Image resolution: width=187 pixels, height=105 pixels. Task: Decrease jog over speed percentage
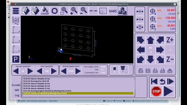pos(16,71)
